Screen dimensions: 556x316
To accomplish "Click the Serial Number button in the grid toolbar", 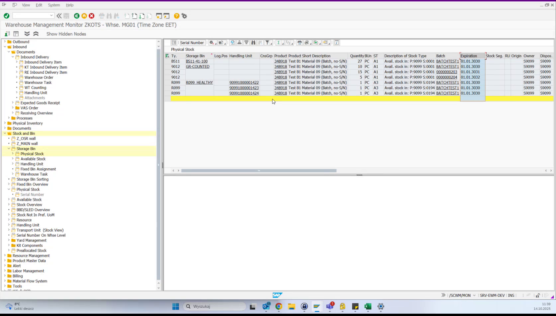I will 192,42.
